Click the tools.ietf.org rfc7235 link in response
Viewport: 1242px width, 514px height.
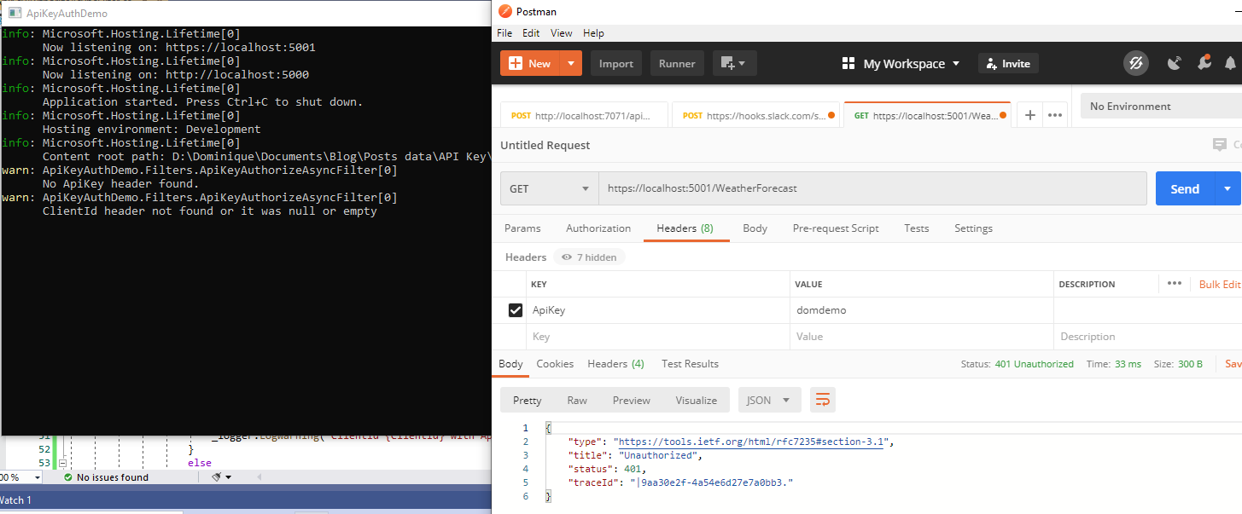click(753, 442)
